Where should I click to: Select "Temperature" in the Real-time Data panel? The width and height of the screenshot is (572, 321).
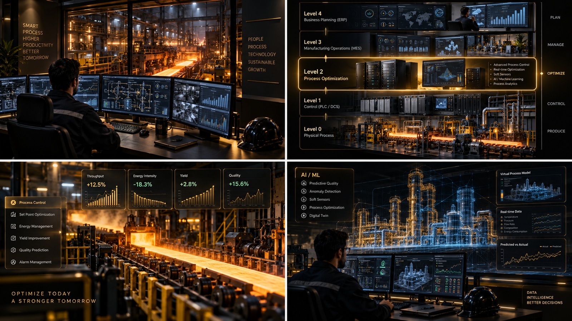pyautogui.click(x=511, y=217)
